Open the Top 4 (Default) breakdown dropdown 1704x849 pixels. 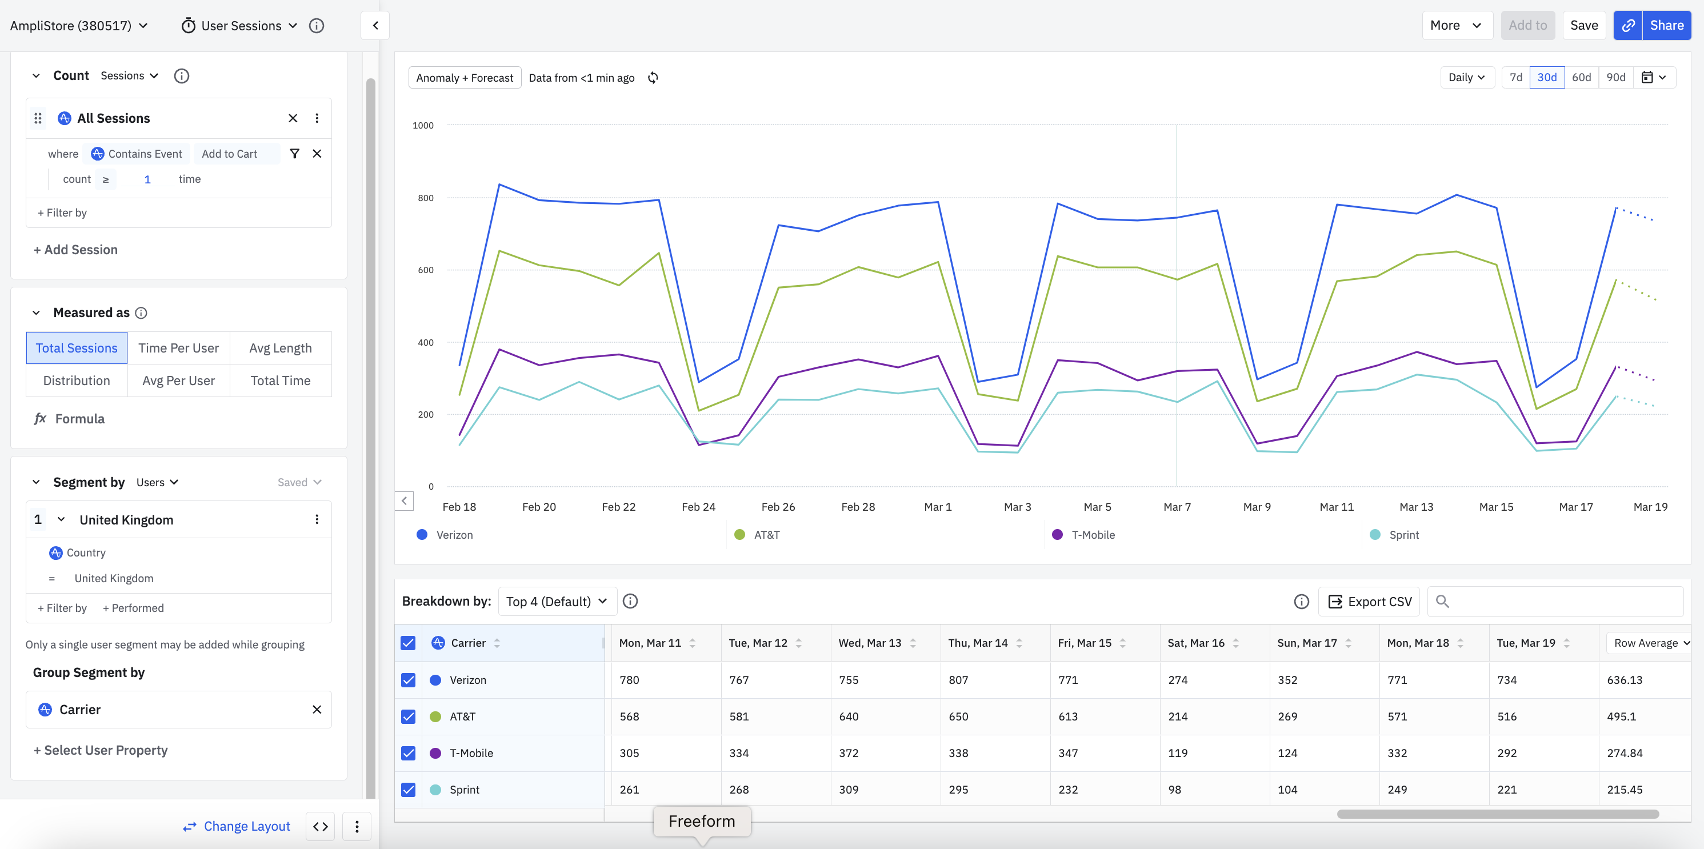[x=557, y=601]
